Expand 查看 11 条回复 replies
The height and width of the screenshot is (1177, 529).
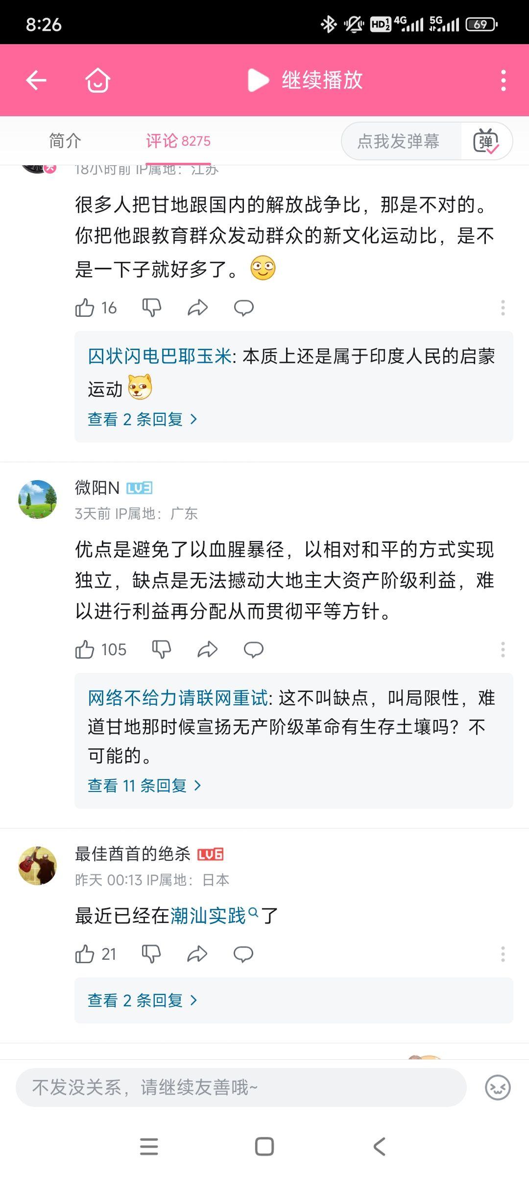tap(144, 786)
